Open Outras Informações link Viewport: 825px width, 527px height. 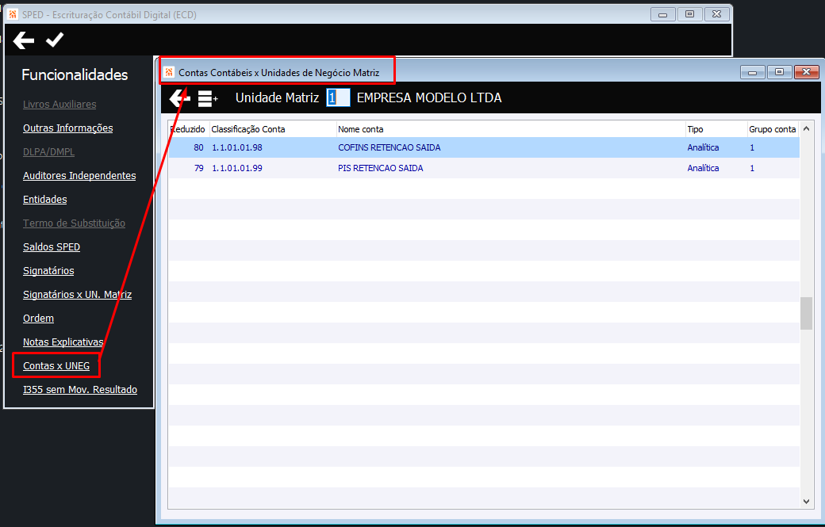68,128
